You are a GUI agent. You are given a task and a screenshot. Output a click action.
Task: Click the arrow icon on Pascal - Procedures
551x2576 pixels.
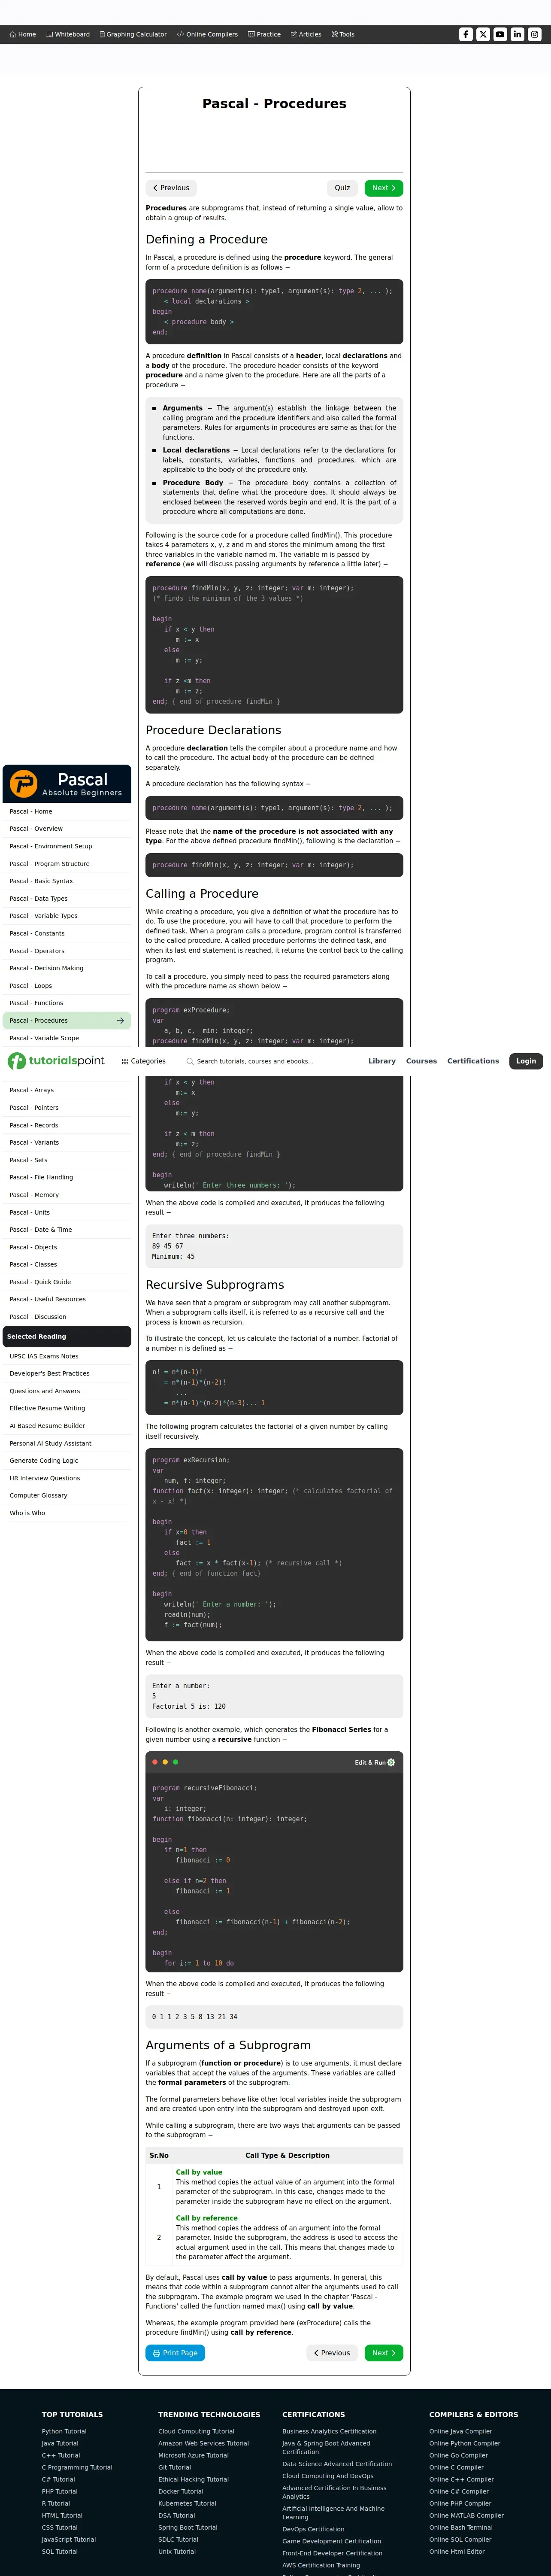coord(120,1021)
